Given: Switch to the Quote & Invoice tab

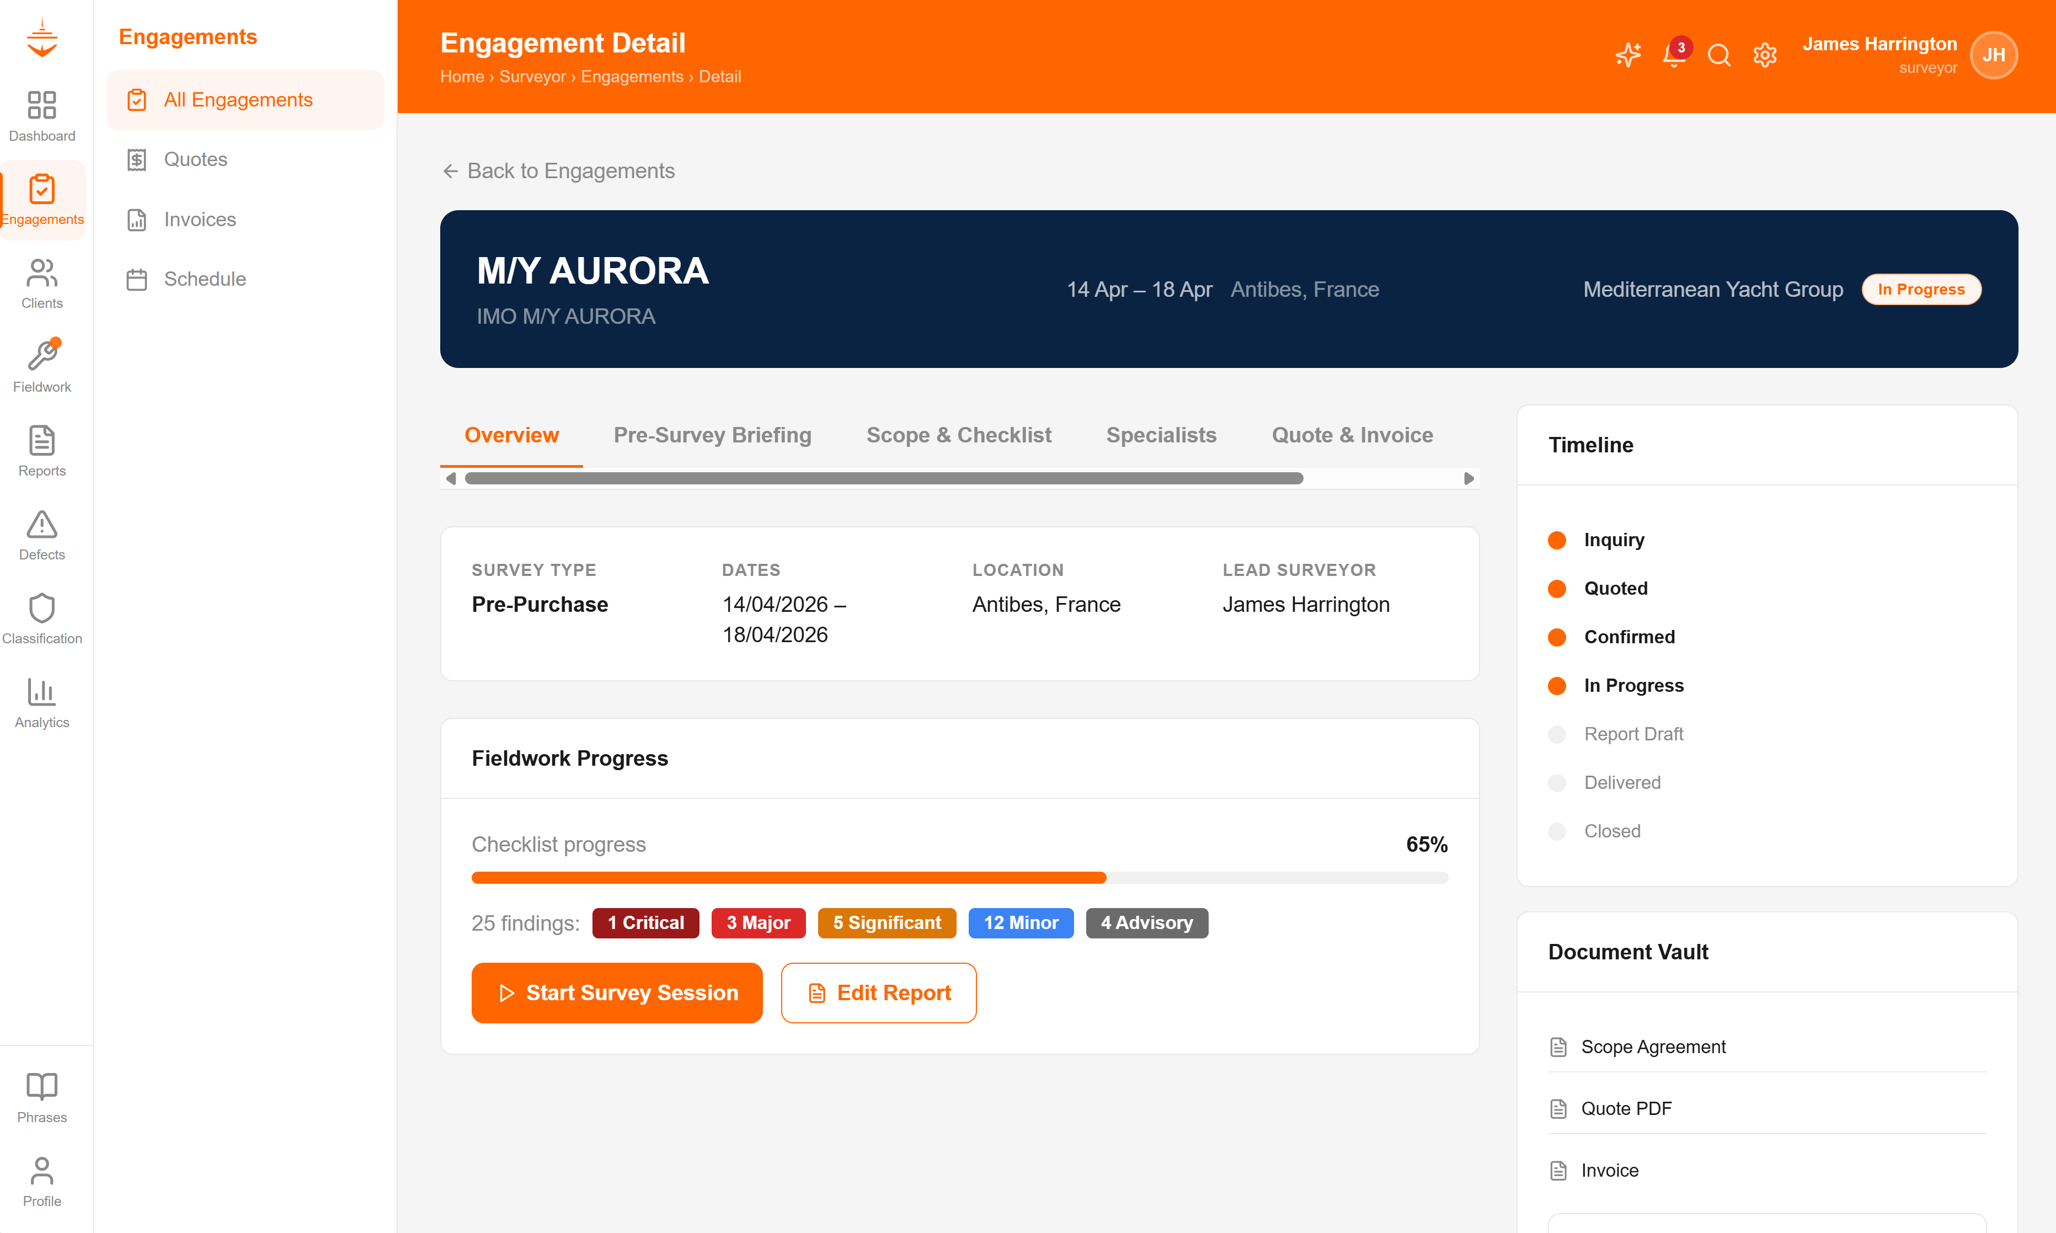Looking at the screenshot, I should click(x=1352, y=435).
